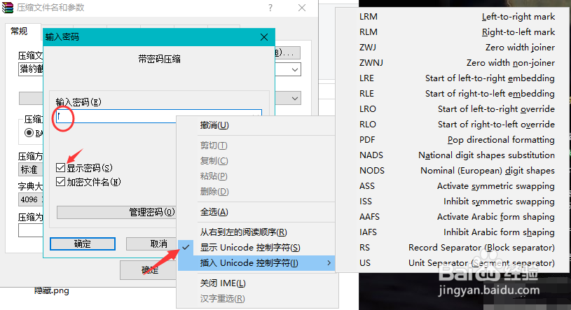The image size is (571, 310).
Task: Insert ISS Inhibit symmetric swapping
Action: click(453, 202)
